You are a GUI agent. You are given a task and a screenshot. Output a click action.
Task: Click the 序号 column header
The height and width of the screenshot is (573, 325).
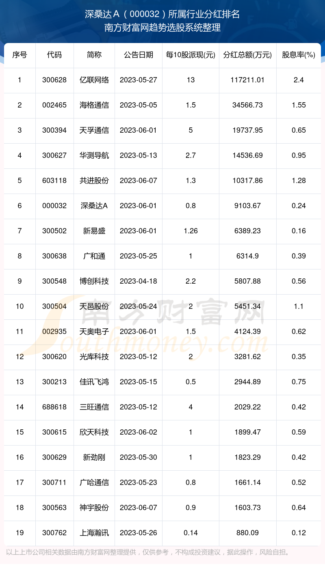click(x=19, y=55)
